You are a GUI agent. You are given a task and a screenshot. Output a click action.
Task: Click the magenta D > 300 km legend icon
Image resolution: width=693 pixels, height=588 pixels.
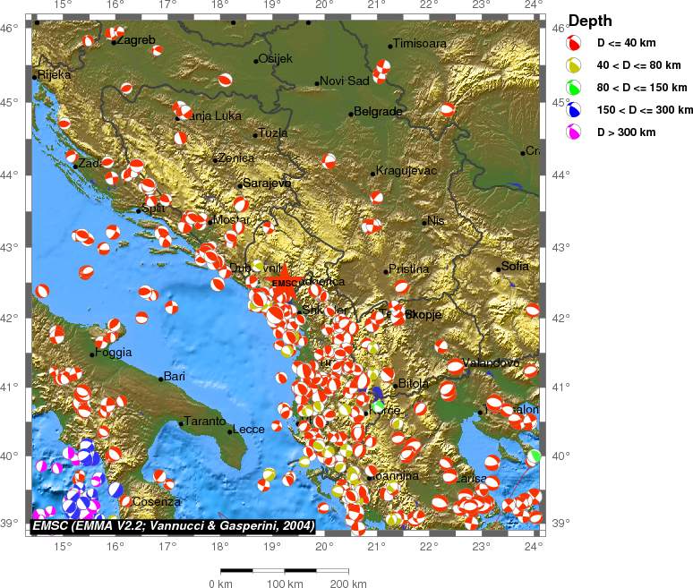[x=574, y=132]
